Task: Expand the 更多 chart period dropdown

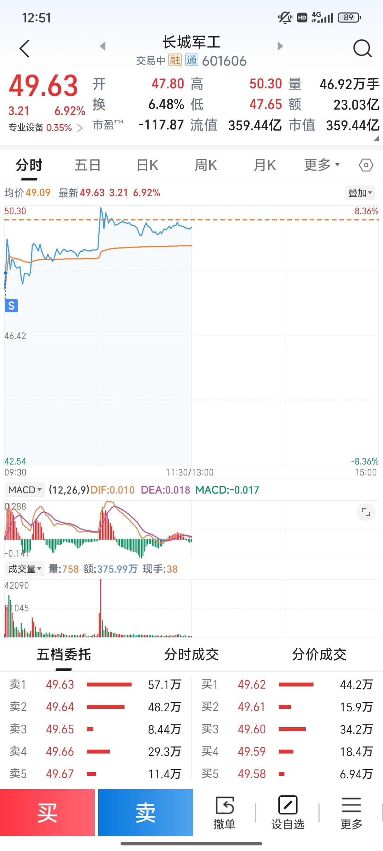Action: click(322, 165)
